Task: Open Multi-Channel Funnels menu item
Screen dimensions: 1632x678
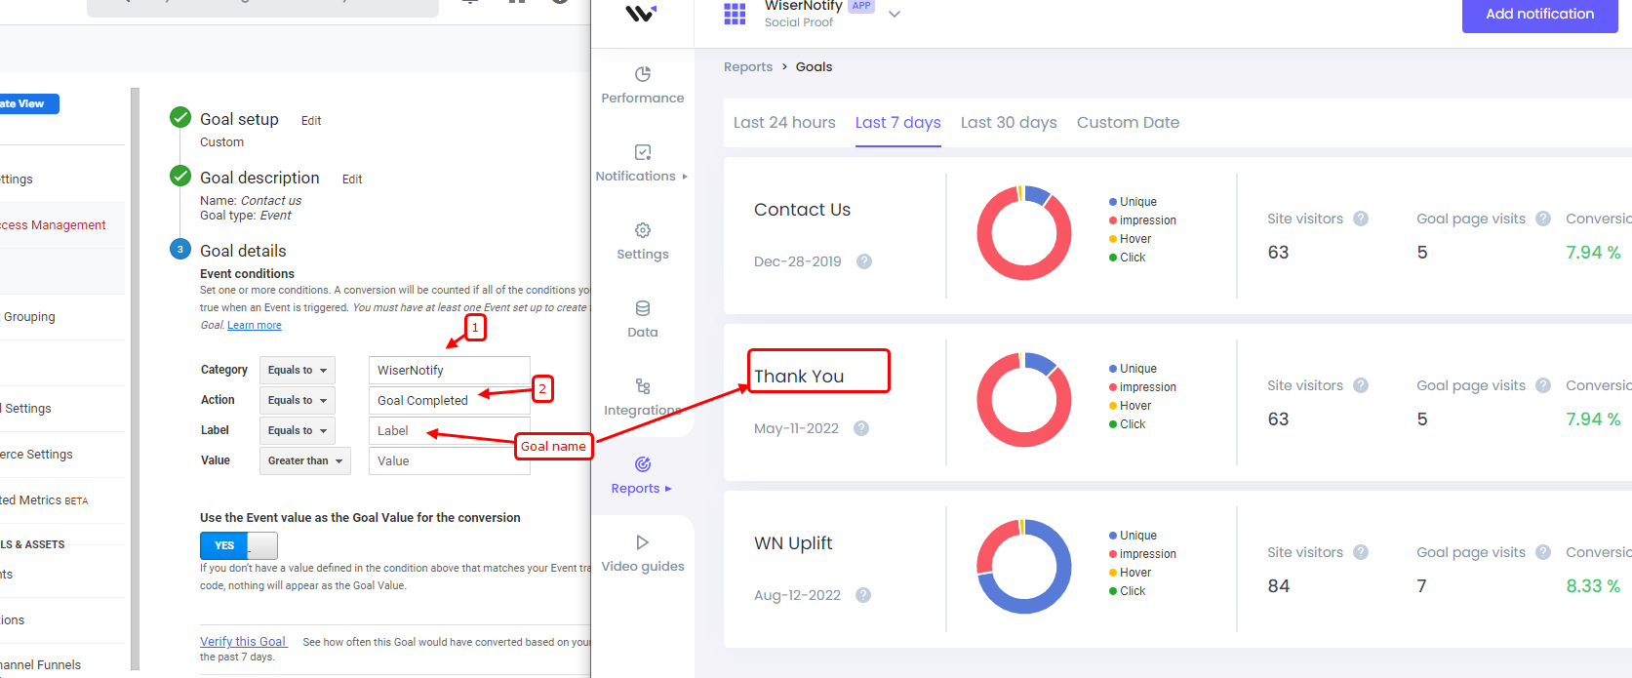Action: pyautogui.click(x=41, y=665)
